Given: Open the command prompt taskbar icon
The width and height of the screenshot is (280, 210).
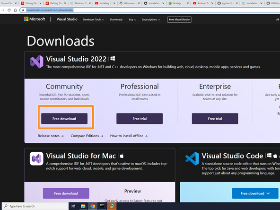Looking at the screenshot, I should 102,206.
